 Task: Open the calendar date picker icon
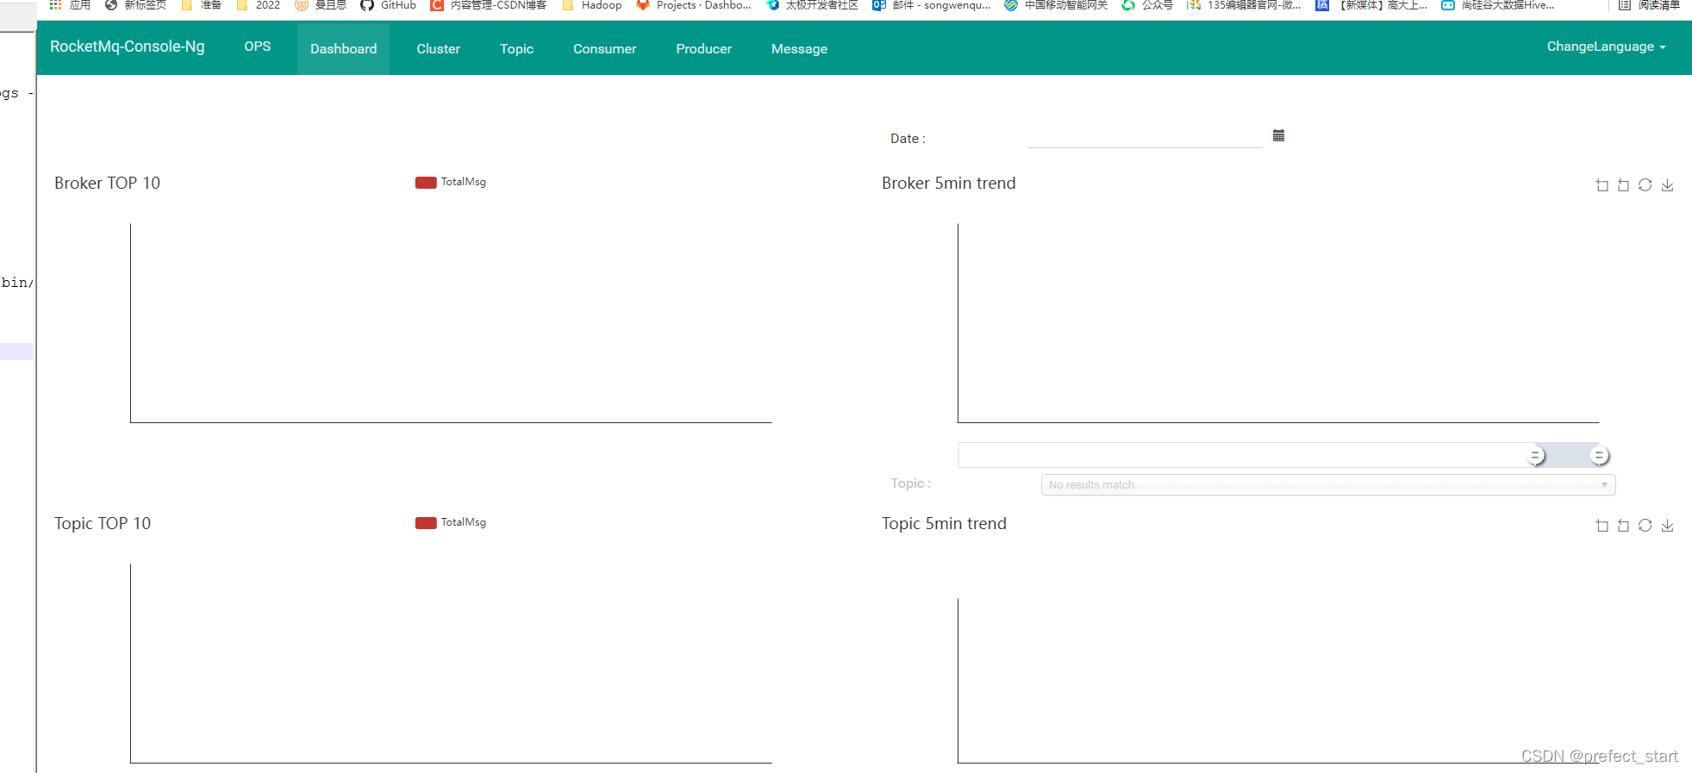[x=1279, y=135]
